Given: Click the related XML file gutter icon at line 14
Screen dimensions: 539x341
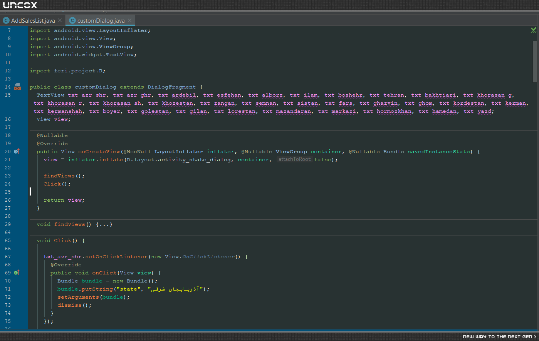Looking at the screenshot, I should tap(17, 87).
